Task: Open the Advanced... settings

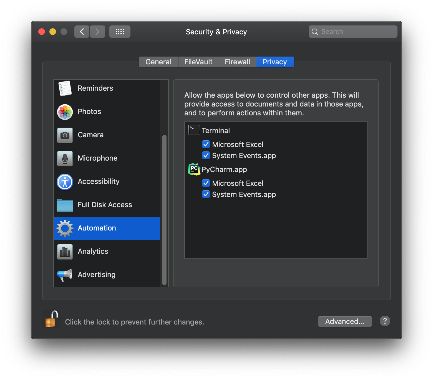Action: tap(345, 321)
